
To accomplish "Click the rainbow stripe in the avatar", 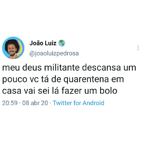I will click(x=21, y=48).
